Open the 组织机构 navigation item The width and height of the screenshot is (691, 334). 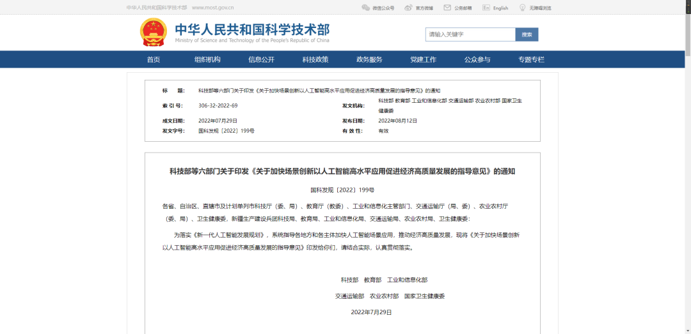207,60
